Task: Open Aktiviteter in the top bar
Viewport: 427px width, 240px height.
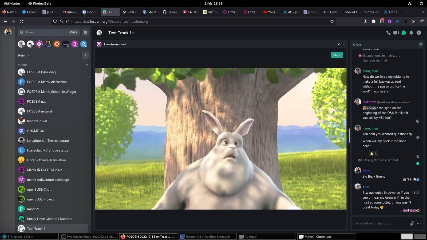Action: tap(12, 3)
